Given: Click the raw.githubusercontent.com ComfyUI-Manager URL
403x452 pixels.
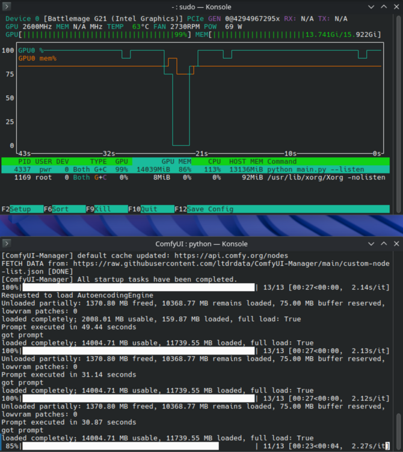Looking at the screenshot, I should click(x=231, y=263).
